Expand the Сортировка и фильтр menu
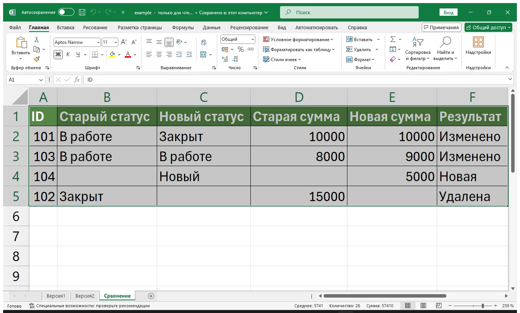Viewport: 520px width, 313px height. click(418, 49)
